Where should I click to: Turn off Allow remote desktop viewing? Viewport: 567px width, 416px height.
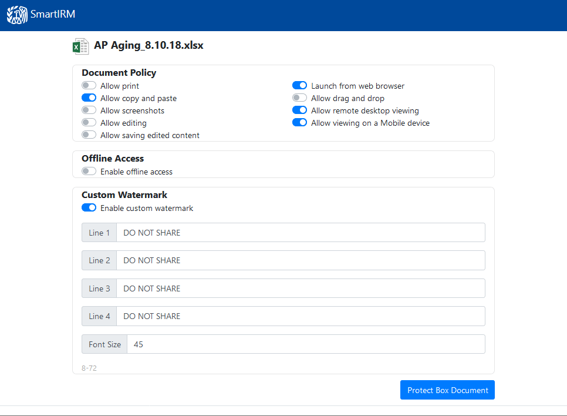(x=299, y=110)
